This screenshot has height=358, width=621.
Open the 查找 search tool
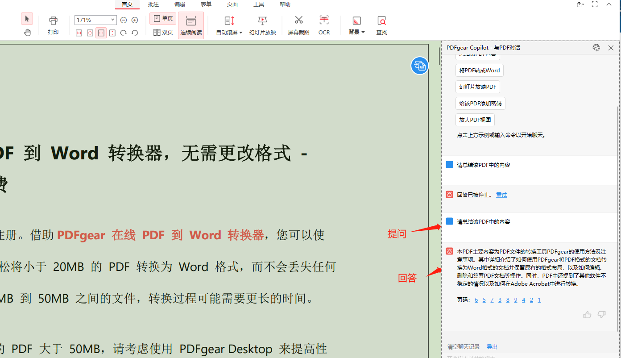381,25
